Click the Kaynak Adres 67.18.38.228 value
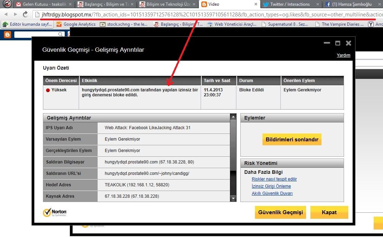 [x=132, y=196]
